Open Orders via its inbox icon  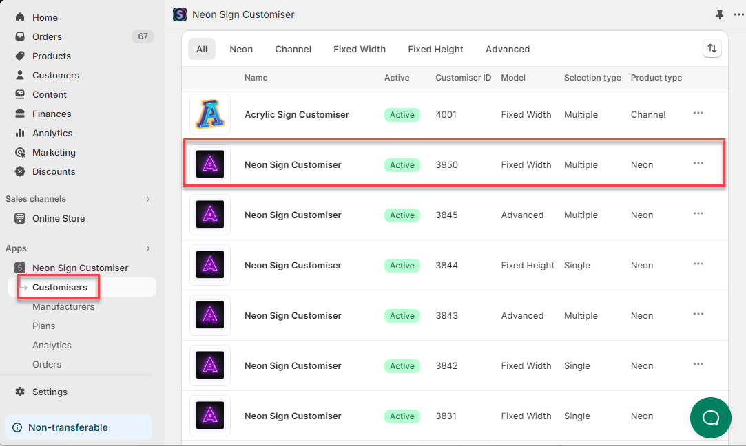(x=20, y=36)
